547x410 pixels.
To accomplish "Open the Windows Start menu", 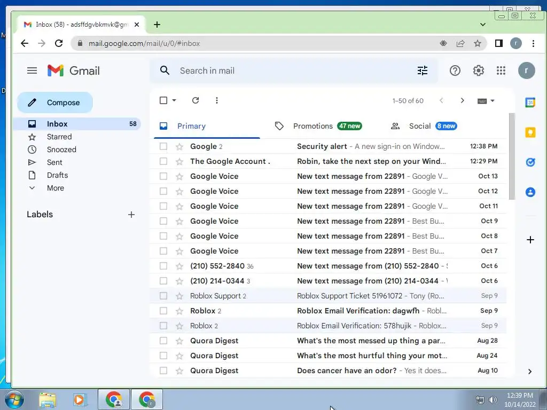I will [14, 399].
